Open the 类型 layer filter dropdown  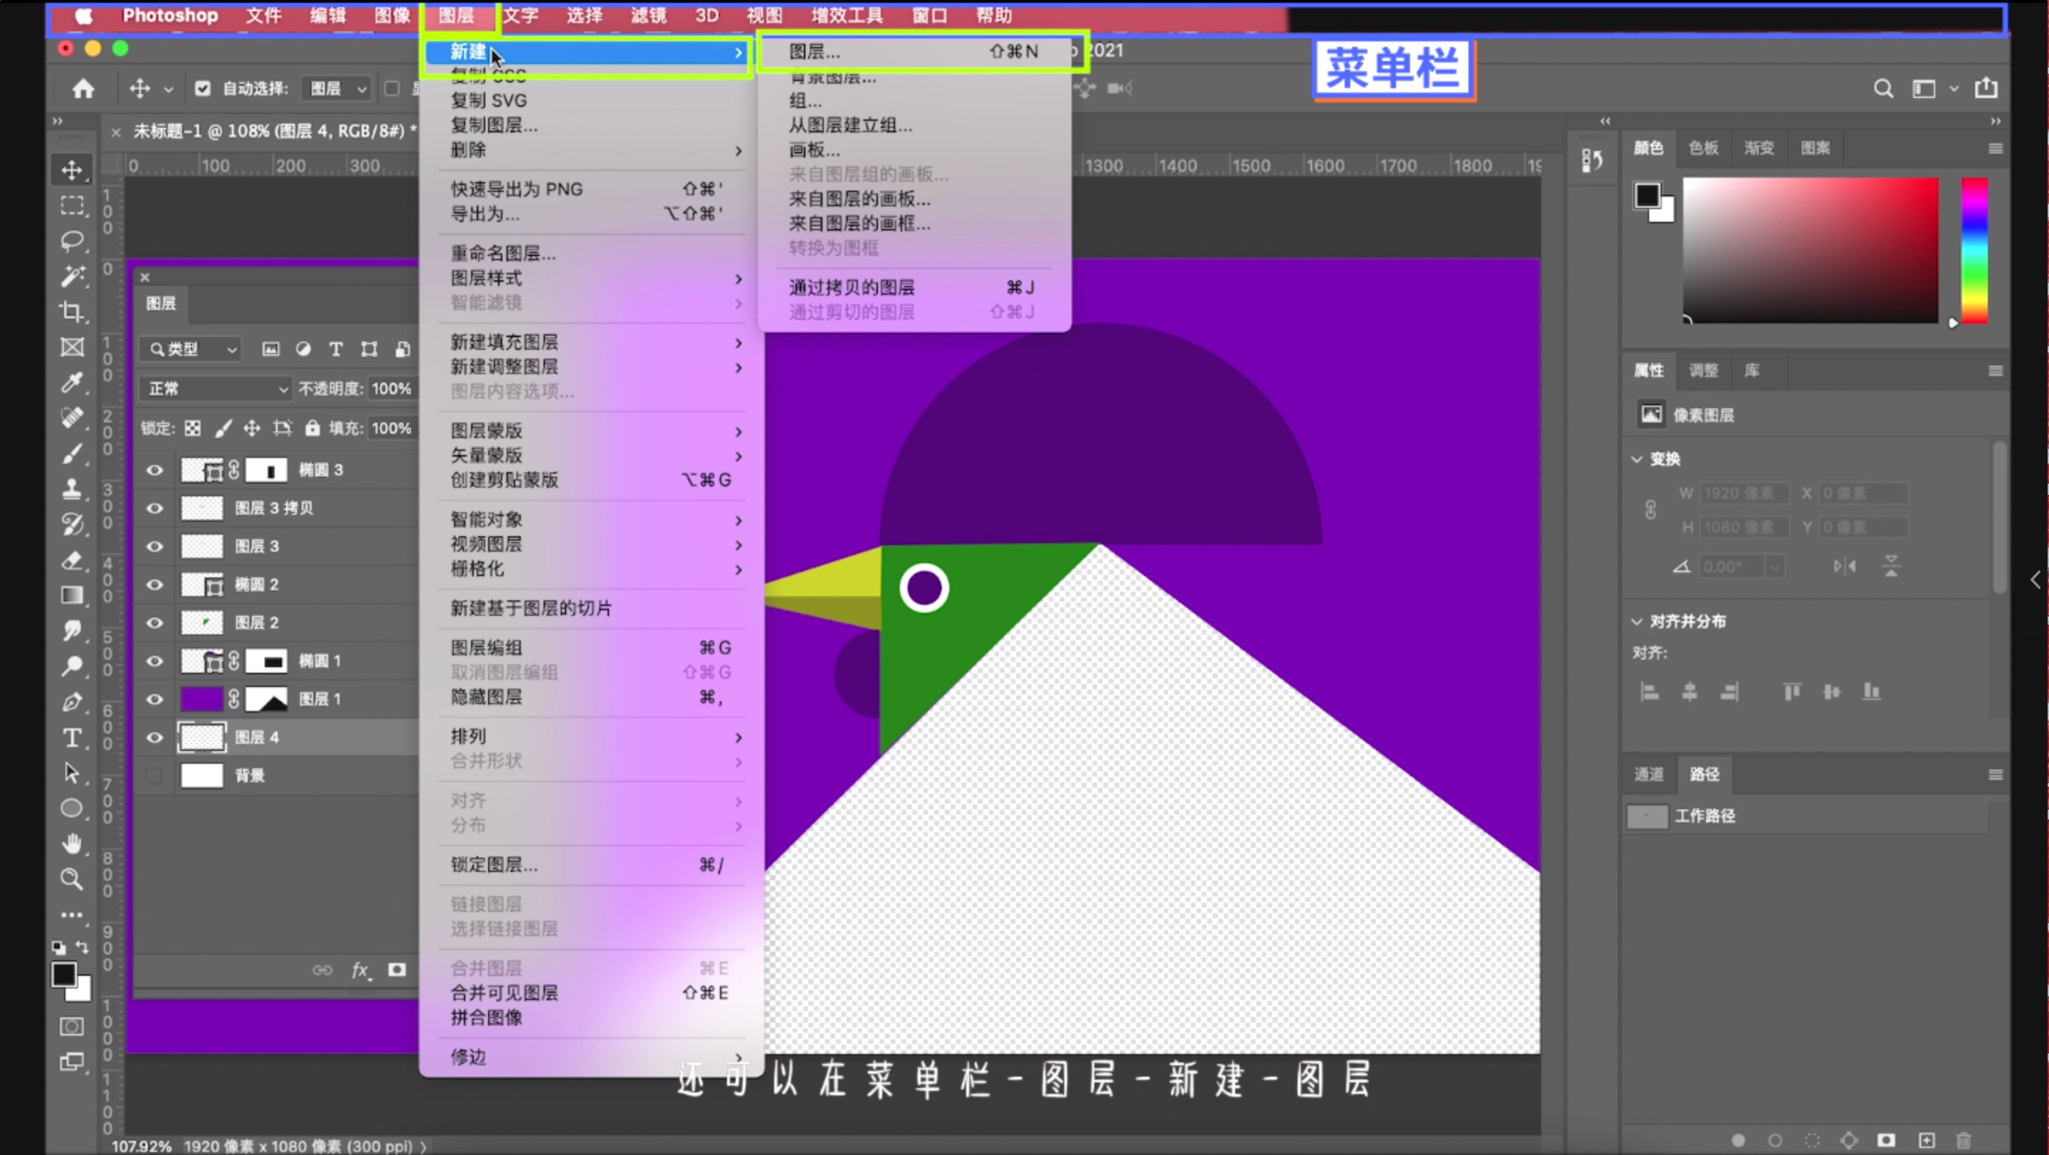[189, 349]
